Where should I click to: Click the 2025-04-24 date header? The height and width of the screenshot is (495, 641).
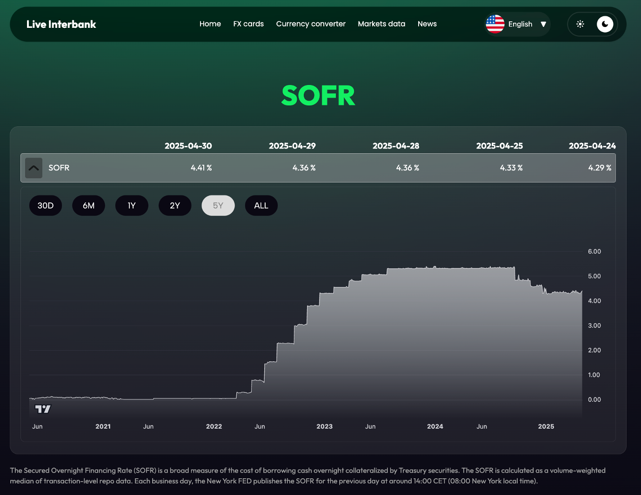click(592, 146)
